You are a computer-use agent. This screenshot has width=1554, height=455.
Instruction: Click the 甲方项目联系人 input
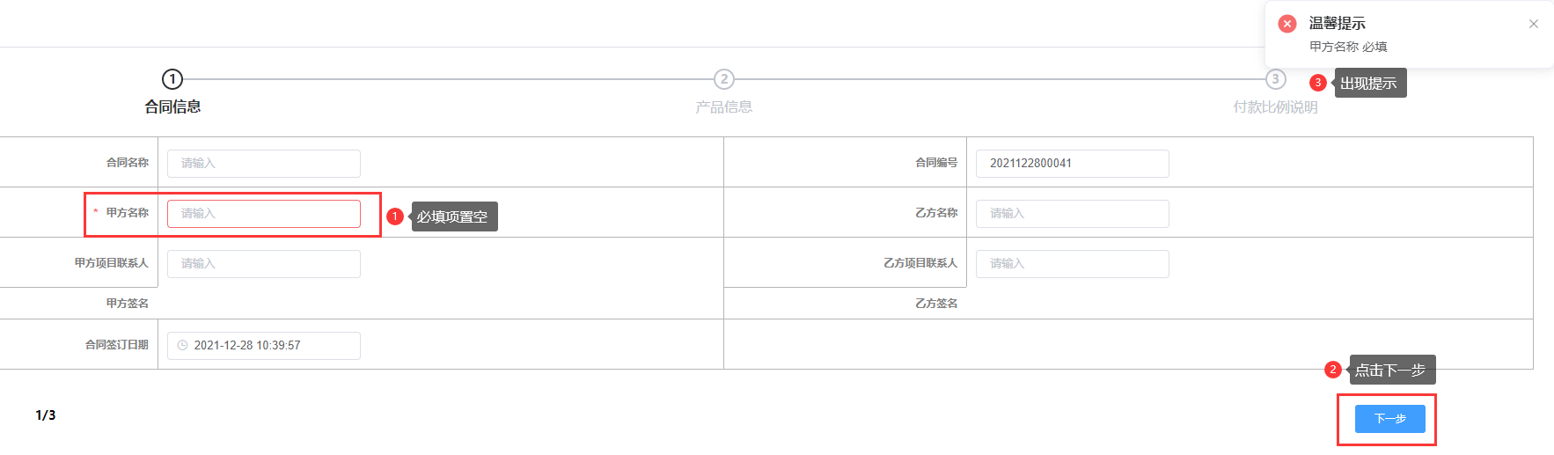click(x=263, y=264)
